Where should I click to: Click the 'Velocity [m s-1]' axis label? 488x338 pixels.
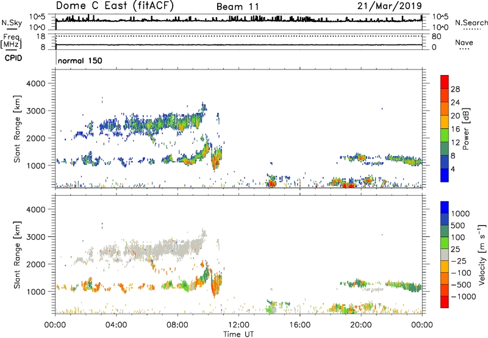[x=482, y=254]
